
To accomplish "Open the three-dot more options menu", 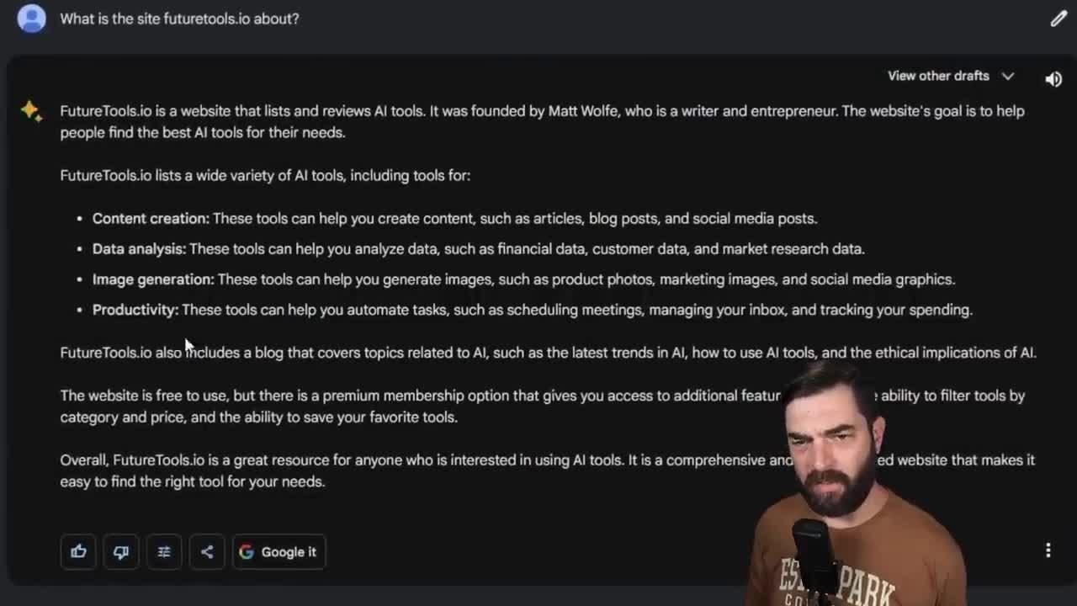I will point(1048,550).
